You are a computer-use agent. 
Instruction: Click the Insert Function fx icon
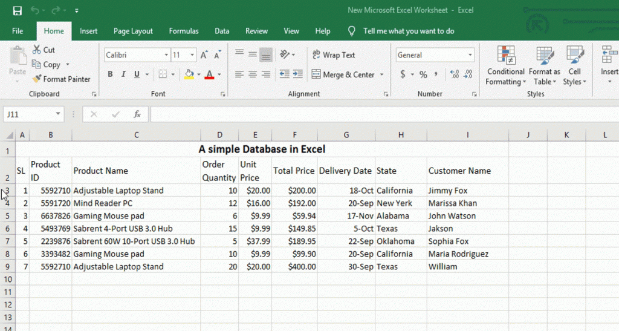click(x=137, y=114)
